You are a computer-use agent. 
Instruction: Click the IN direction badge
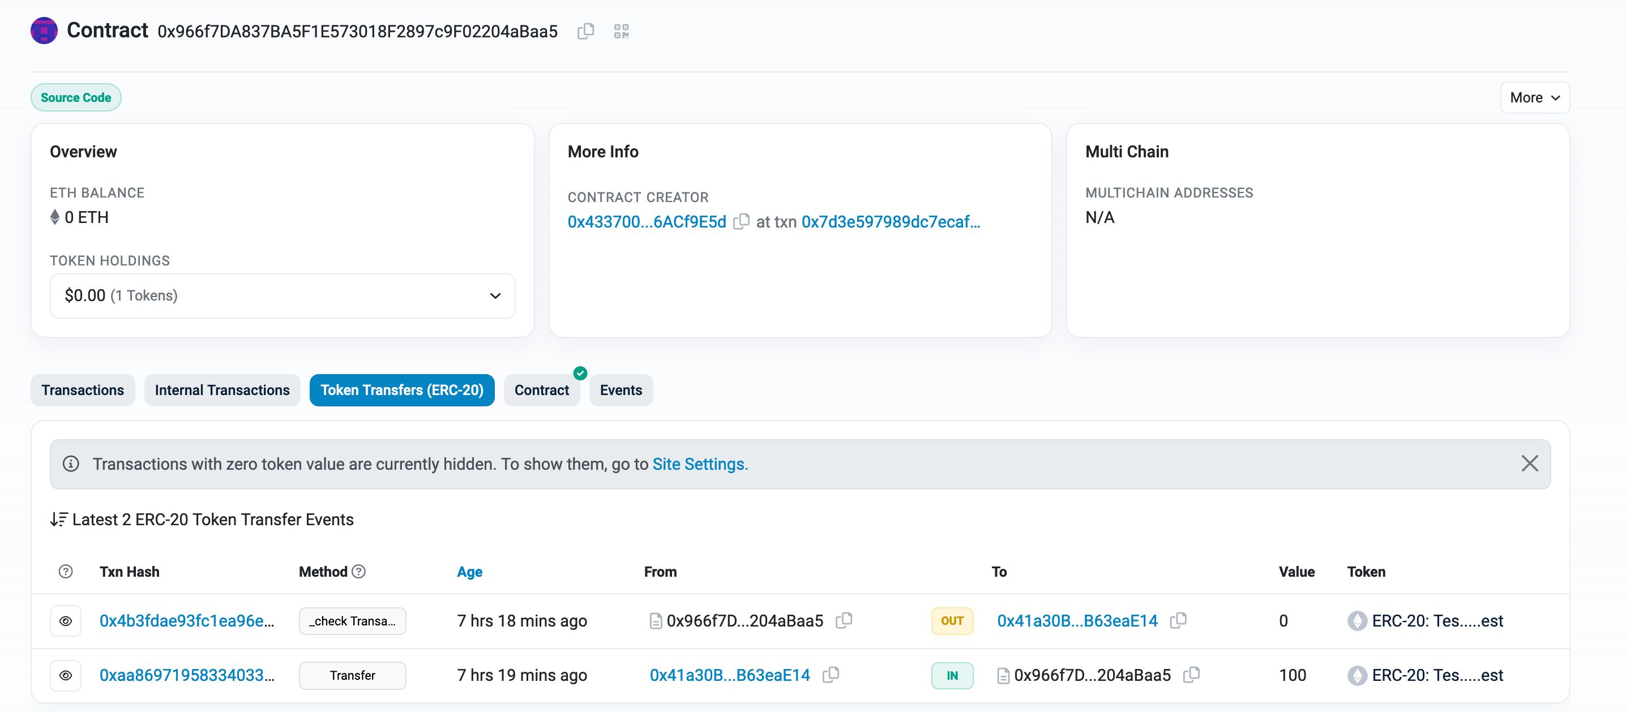point(952,675)
